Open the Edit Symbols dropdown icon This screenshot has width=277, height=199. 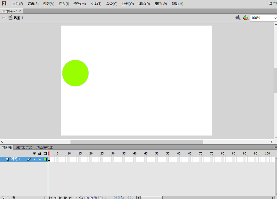(x=246, y=18)
